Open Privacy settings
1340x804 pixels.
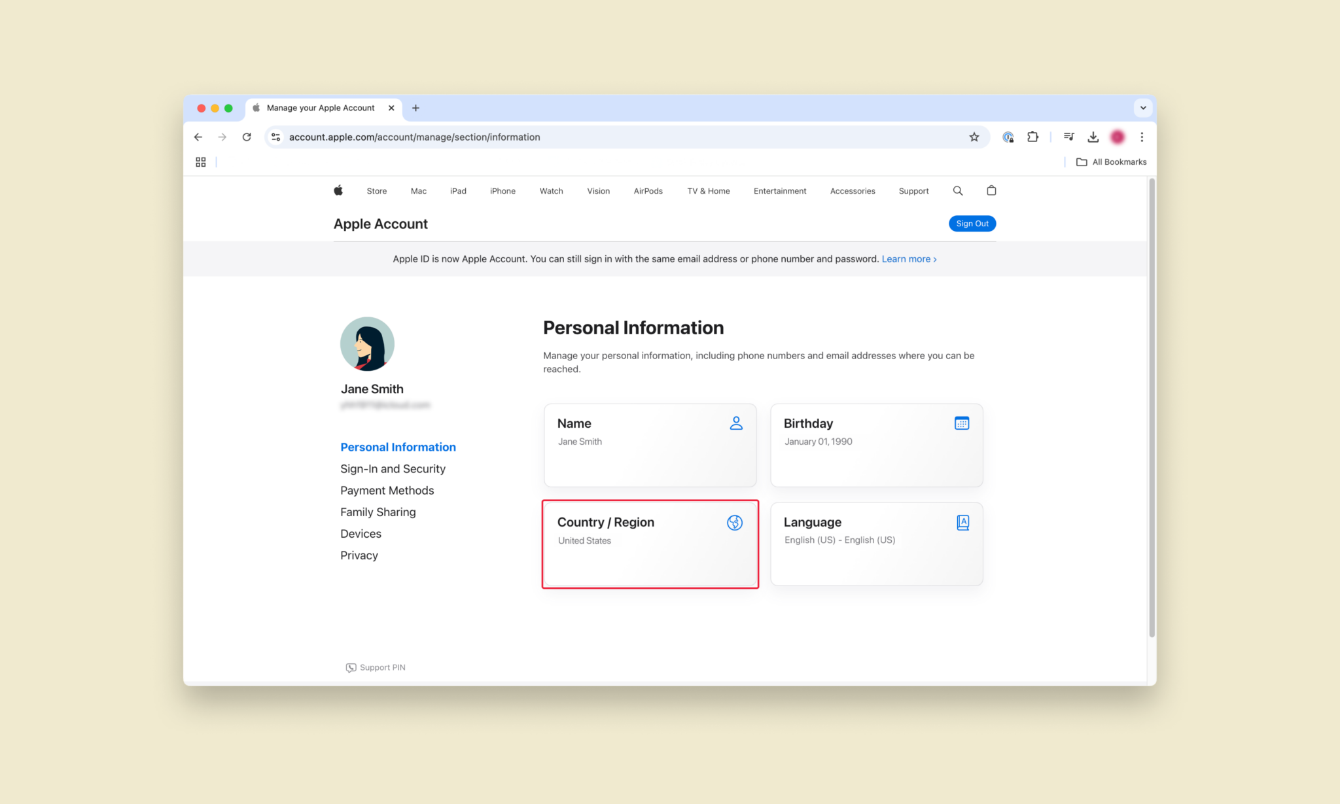tap(360, 555)
